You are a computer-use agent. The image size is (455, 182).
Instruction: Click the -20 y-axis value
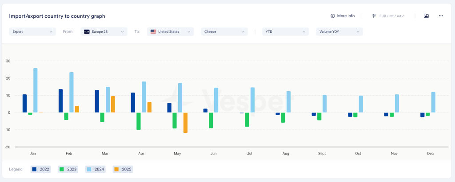point(8,147)
